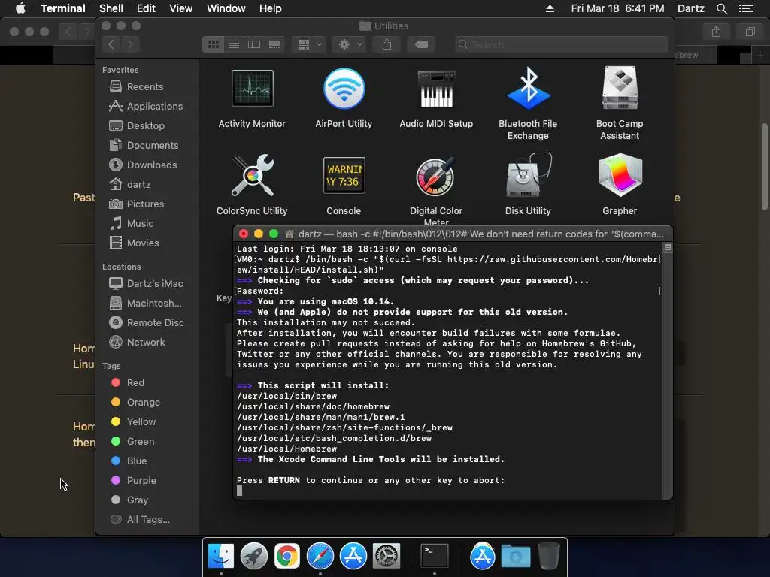Viewport: 770px width, 577px height.
Task: Open ColorSync Utility icon
Action: coord(252,175)
